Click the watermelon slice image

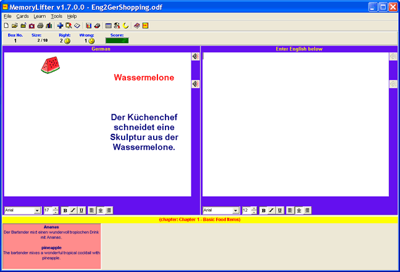51,65
